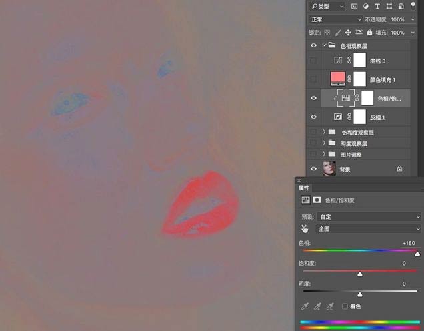Click the lock position move icon
The height and width of the screenshot is (331, 424).
349,32
